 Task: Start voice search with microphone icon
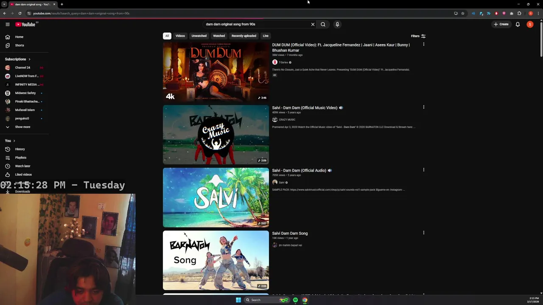click(x=337, y=24)
